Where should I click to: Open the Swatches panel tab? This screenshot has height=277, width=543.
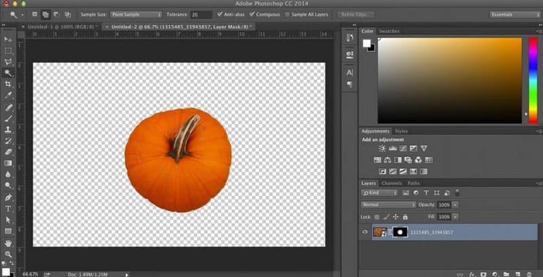(x=389, y=31)
